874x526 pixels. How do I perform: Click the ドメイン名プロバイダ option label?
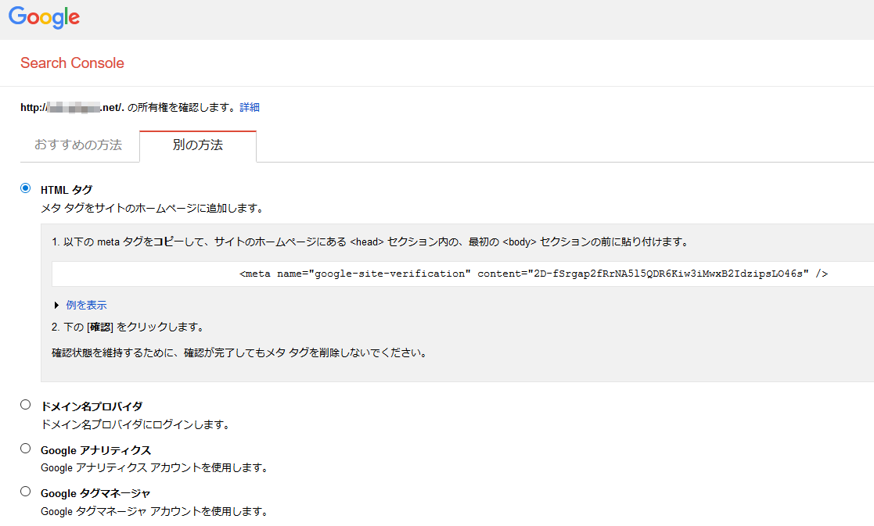click(92, 406)
